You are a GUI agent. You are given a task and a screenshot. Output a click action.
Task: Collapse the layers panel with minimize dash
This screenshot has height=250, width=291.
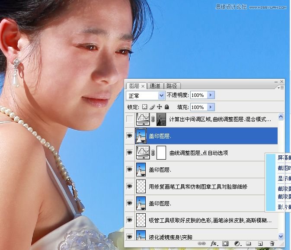pyautogui.click(x=276, y=82)
